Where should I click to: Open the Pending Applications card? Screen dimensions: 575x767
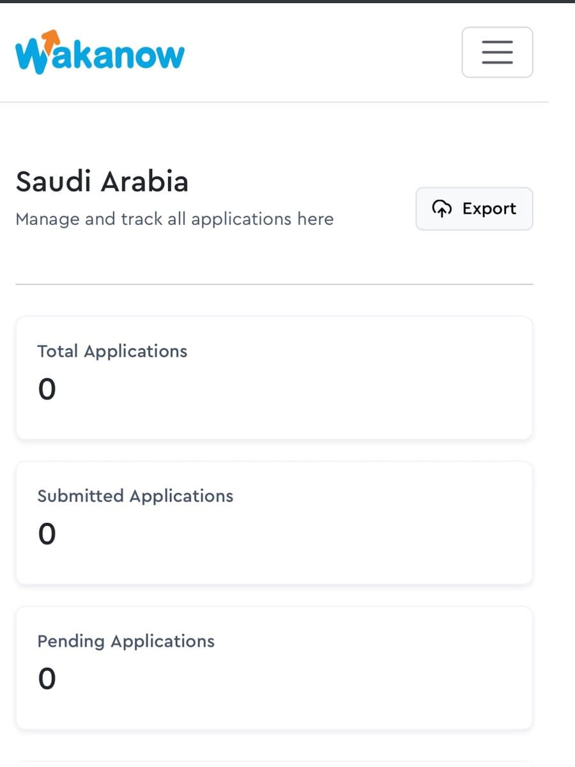[274, 668]
